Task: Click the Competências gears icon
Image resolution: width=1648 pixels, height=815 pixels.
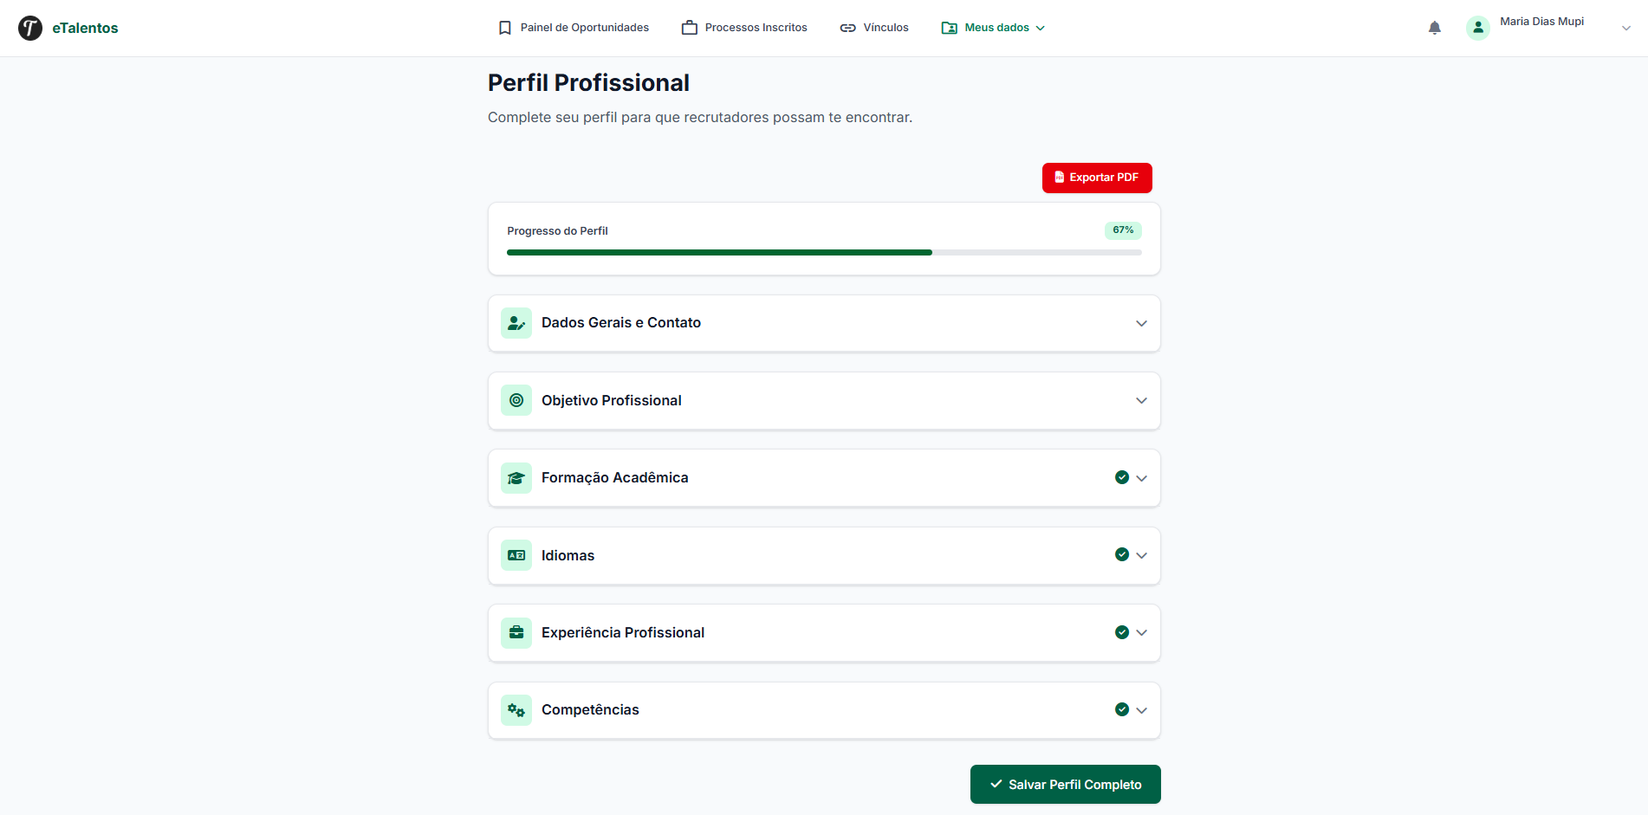Action: 516,710
